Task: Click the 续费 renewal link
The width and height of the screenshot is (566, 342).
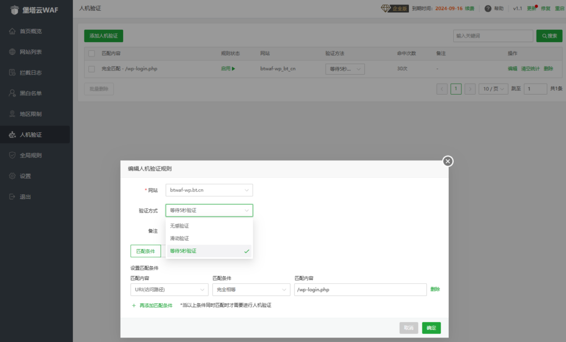Action: (470, 8)
